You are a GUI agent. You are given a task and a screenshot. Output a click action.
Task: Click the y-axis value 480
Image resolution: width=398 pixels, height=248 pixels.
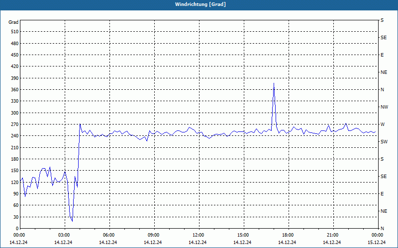pos(15,43)
